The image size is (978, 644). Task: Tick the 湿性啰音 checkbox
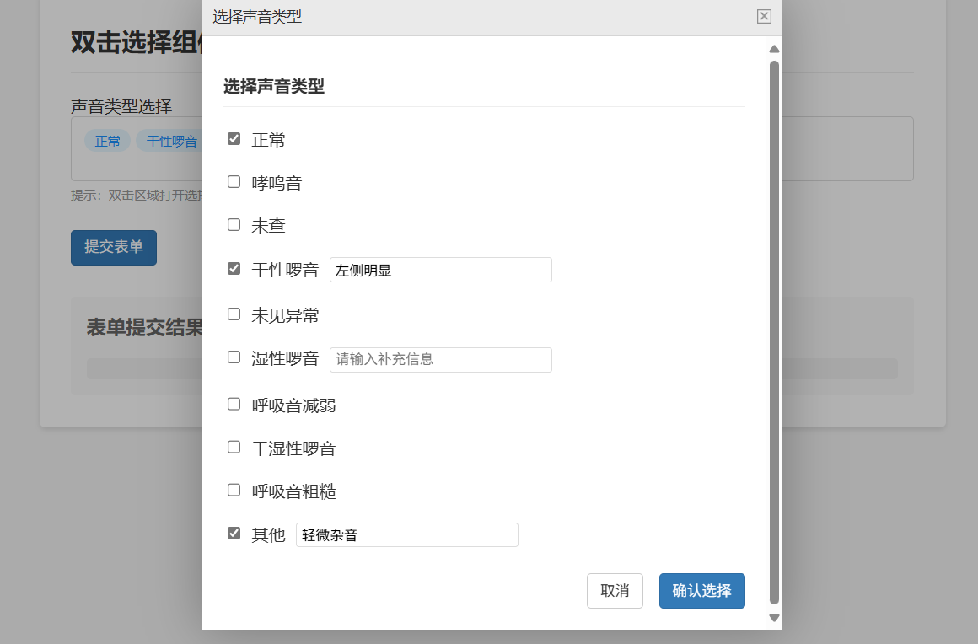[234, 357]
